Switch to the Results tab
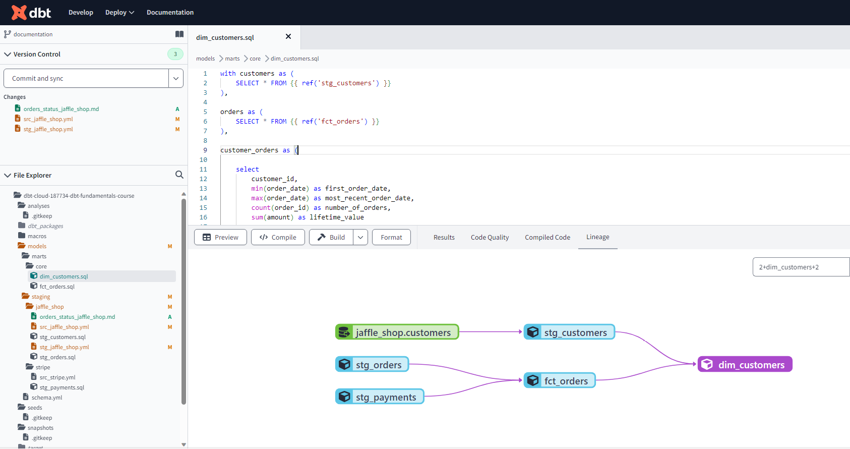Image resolution: width=850 pixels, height=449 pixels. pyautogui.click(x=444, y=237)
